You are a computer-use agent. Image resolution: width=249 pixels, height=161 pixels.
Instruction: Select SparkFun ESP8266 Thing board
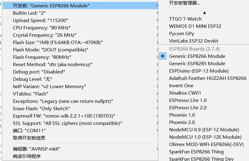point(196,152)
